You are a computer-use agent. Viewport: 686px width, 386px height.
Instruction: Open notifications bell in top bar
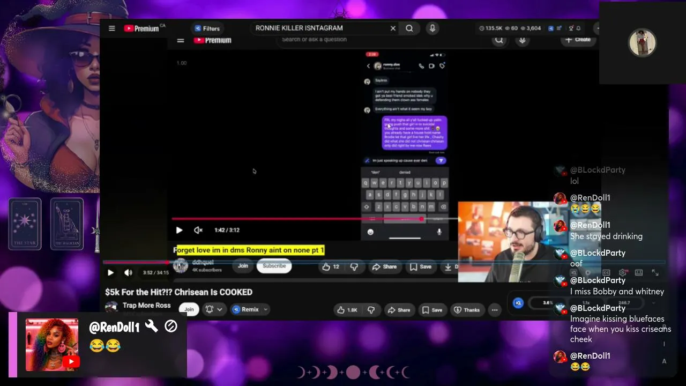[579, 28]
